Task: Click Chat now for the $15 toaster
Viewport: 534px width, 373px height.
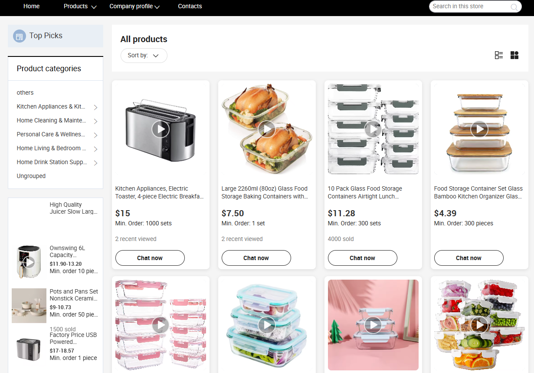Action: pos(150,258)
